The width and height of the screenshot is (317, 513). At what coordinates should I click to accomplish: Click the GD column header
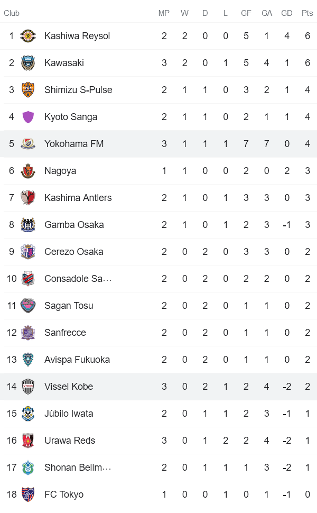[286, 13]
